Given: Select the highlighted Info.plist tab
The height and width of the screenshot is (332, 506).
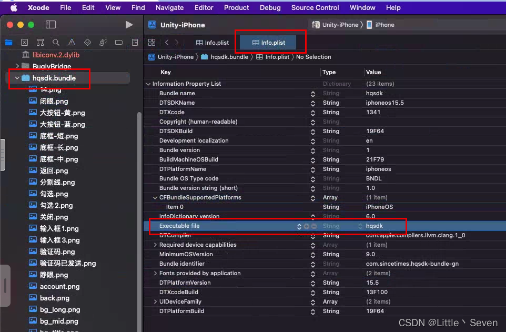Looking at the screenshot, I should pyautogui.click(x=268, y=43).
